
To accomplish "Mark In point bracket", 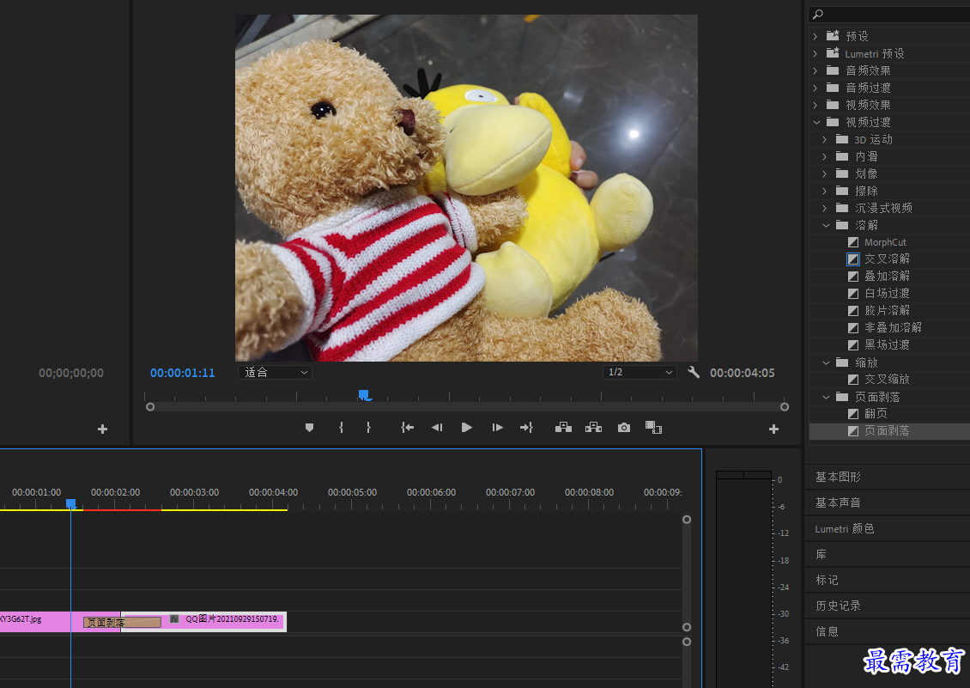I will click(341, 428).
